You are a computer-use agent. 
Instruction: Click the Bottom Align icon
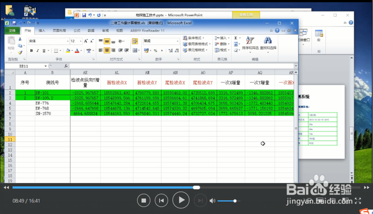(113, 41)
